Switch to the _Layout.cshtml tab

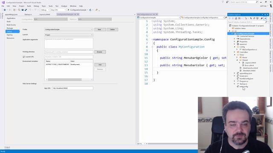click(x=45, y=14)
